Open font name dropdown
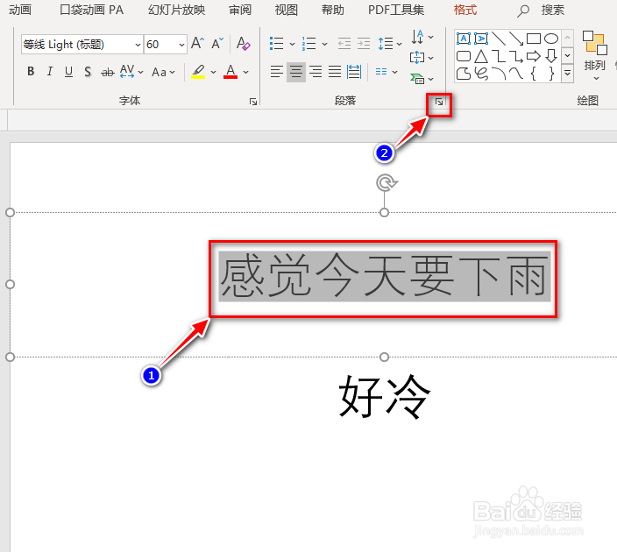617x552 pixels. tap(138, 45)
